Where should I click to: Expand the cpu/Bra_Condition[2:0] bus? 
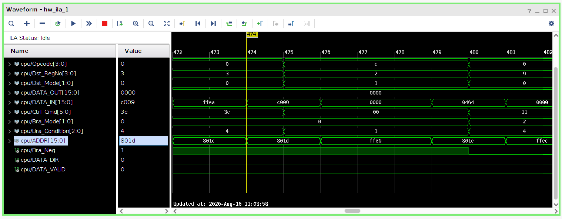point(10,131)
